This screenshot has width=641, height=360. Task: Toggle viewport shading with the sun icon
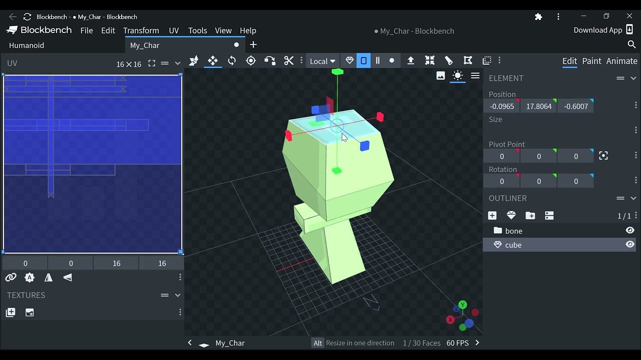click(457, 75)
